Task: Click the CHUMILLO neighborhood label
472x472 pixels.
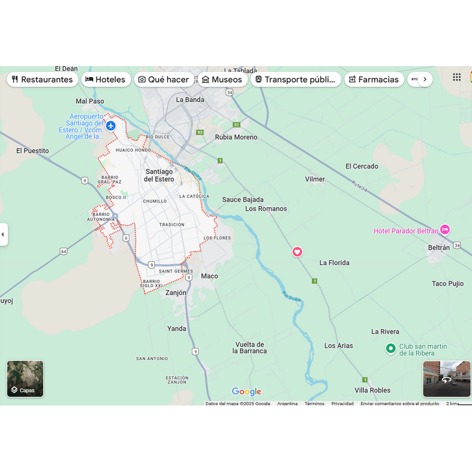Action: point(155,201)
